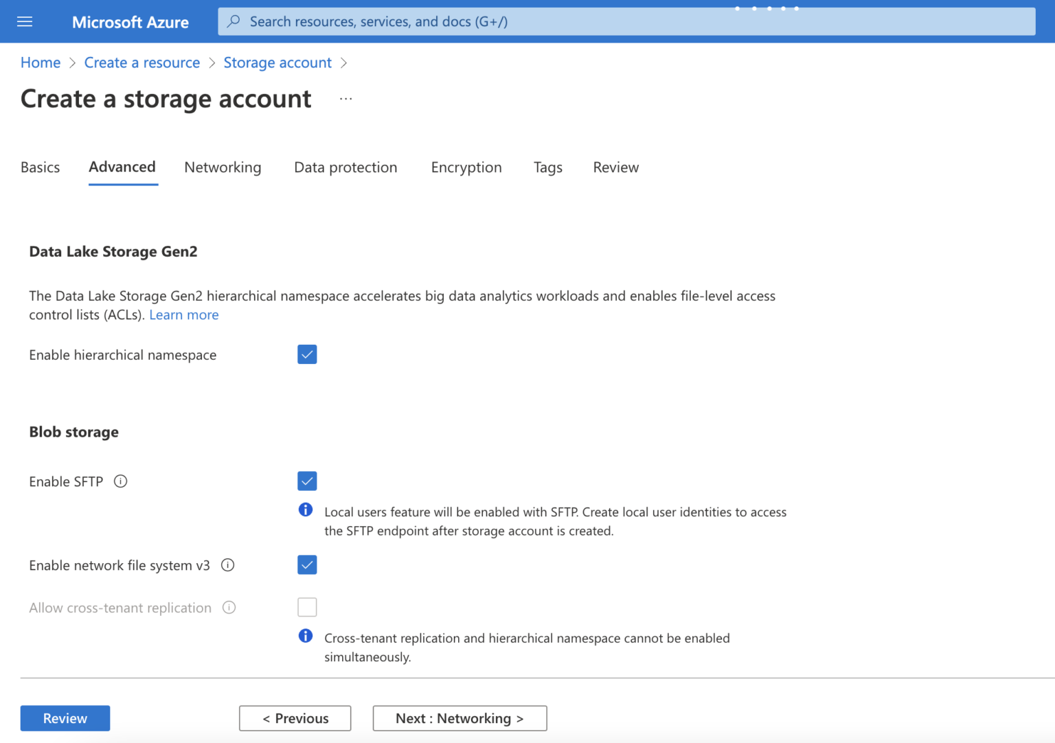Click the network file system v3 info icon
This screenshot has height=743, width=1055.
tap(227, 564)
